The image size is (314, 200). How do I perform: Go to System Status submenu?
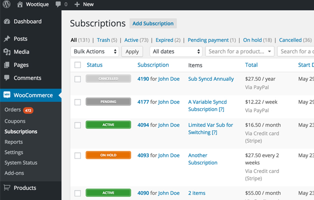pyautogui.click(x=21, y=162)
